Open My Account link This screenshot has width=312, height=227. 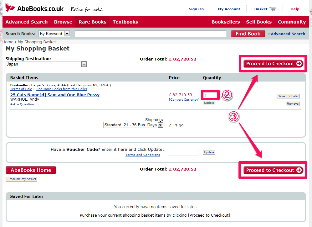(229, 9)
